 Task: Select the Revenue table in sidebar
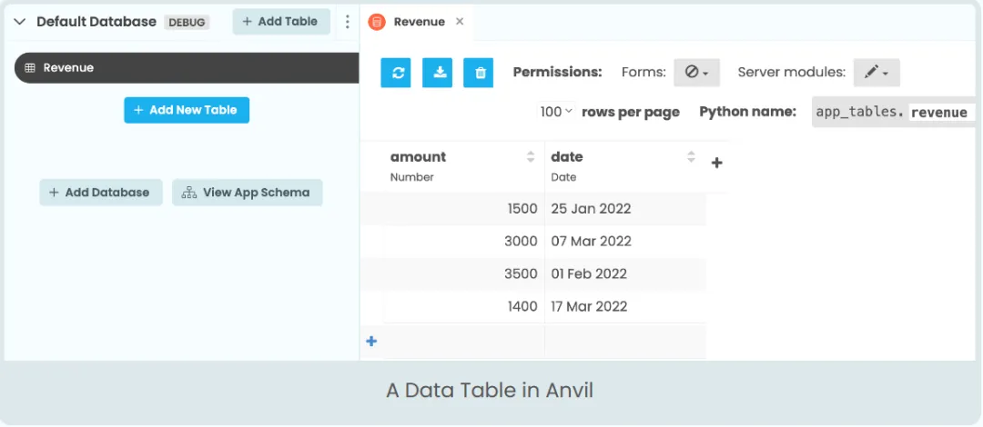182,68
